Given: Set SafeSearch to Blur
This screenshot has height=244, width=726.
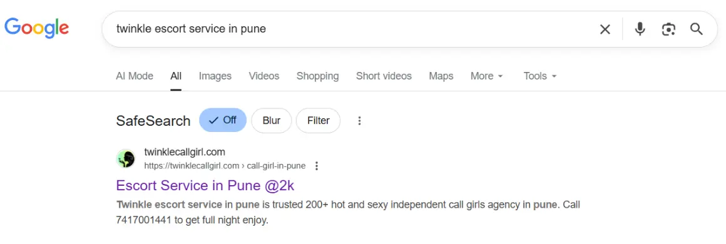Looking at the screenshot, I should click(272, 120).
